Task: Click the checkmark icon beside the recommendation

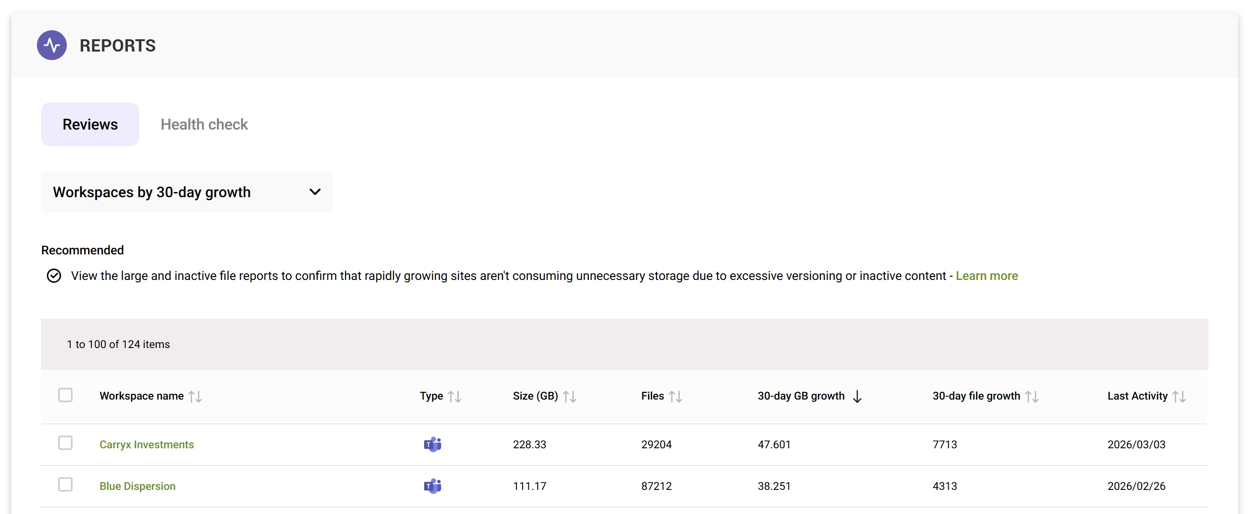Action: pyautogui.click(x=53, y=275)
